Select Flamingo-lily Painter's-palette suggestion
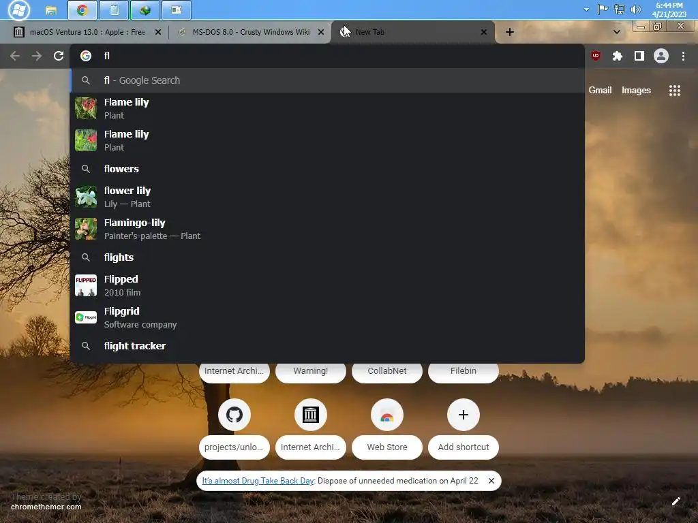This screenshot has height=523, width=698. pyautogui.click(x=327, y=229)
